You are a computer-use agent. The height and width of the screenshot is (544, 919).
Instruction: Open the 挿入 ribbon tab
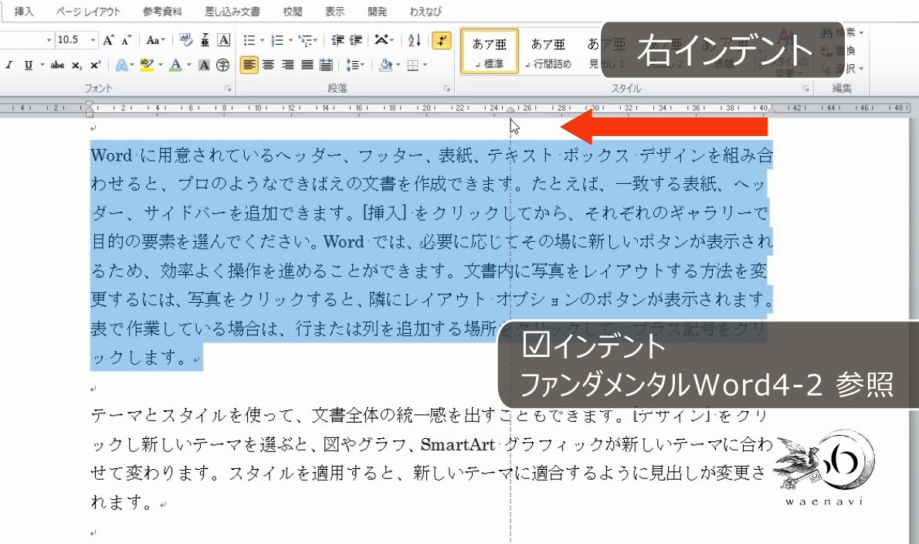[x=23, y=11]
